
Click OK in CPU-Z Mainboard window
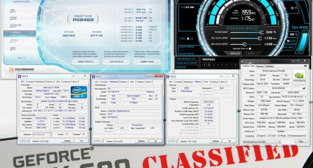(x=155, y=141)
